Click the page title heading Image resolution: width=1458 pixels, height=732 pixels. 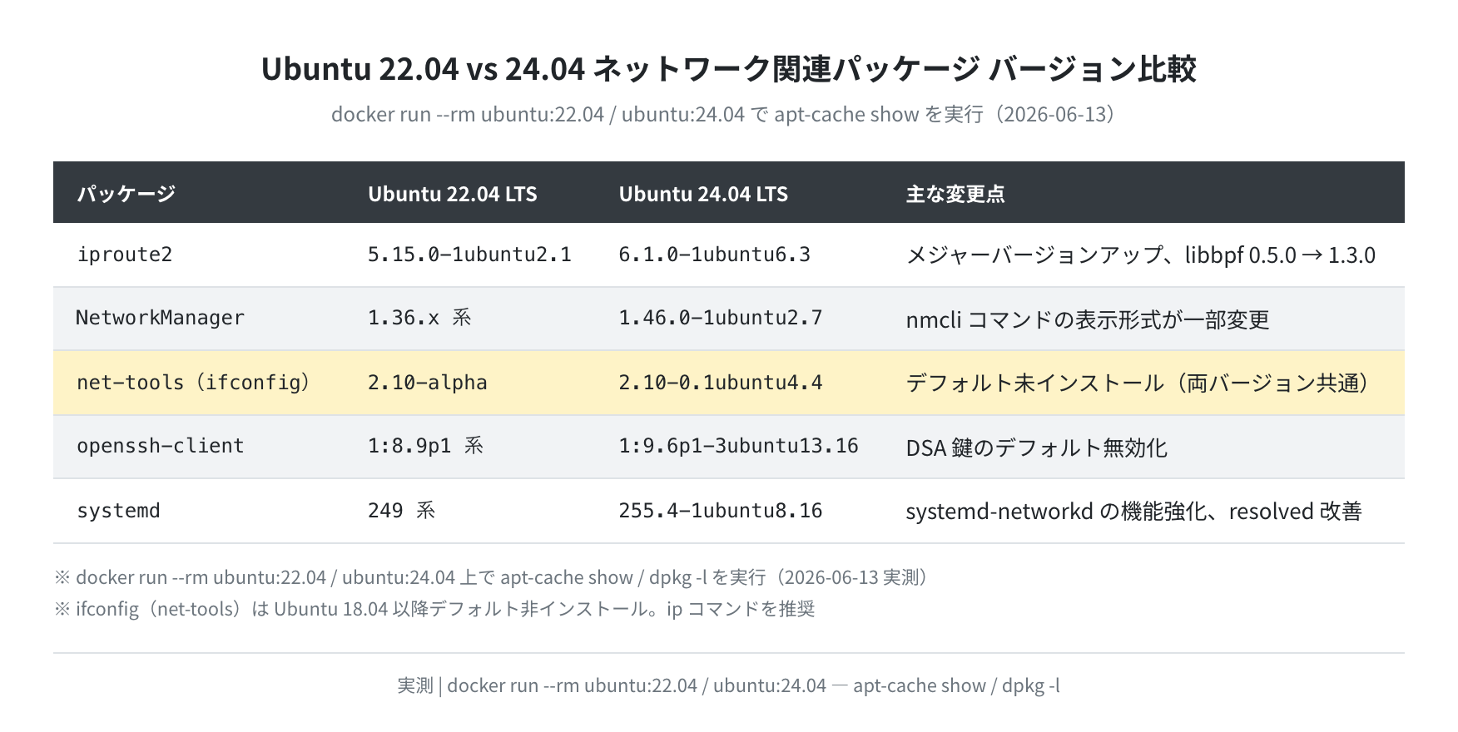[x=729, y=68]
